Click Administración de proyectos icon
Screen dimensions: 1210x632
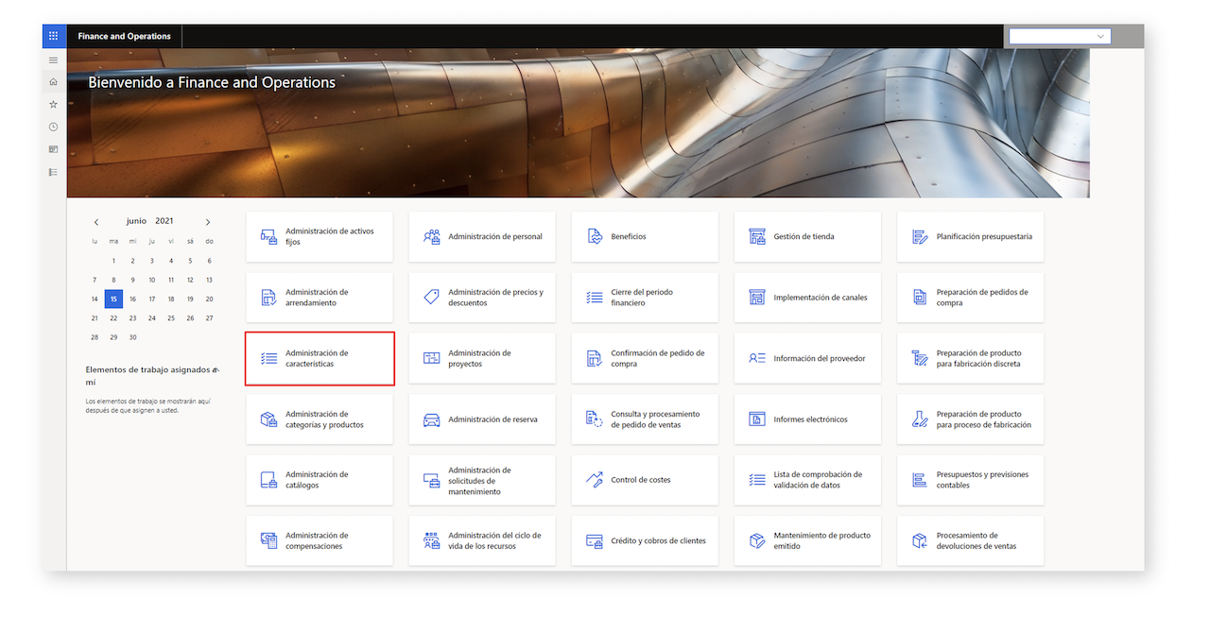[x=432, y=359]
